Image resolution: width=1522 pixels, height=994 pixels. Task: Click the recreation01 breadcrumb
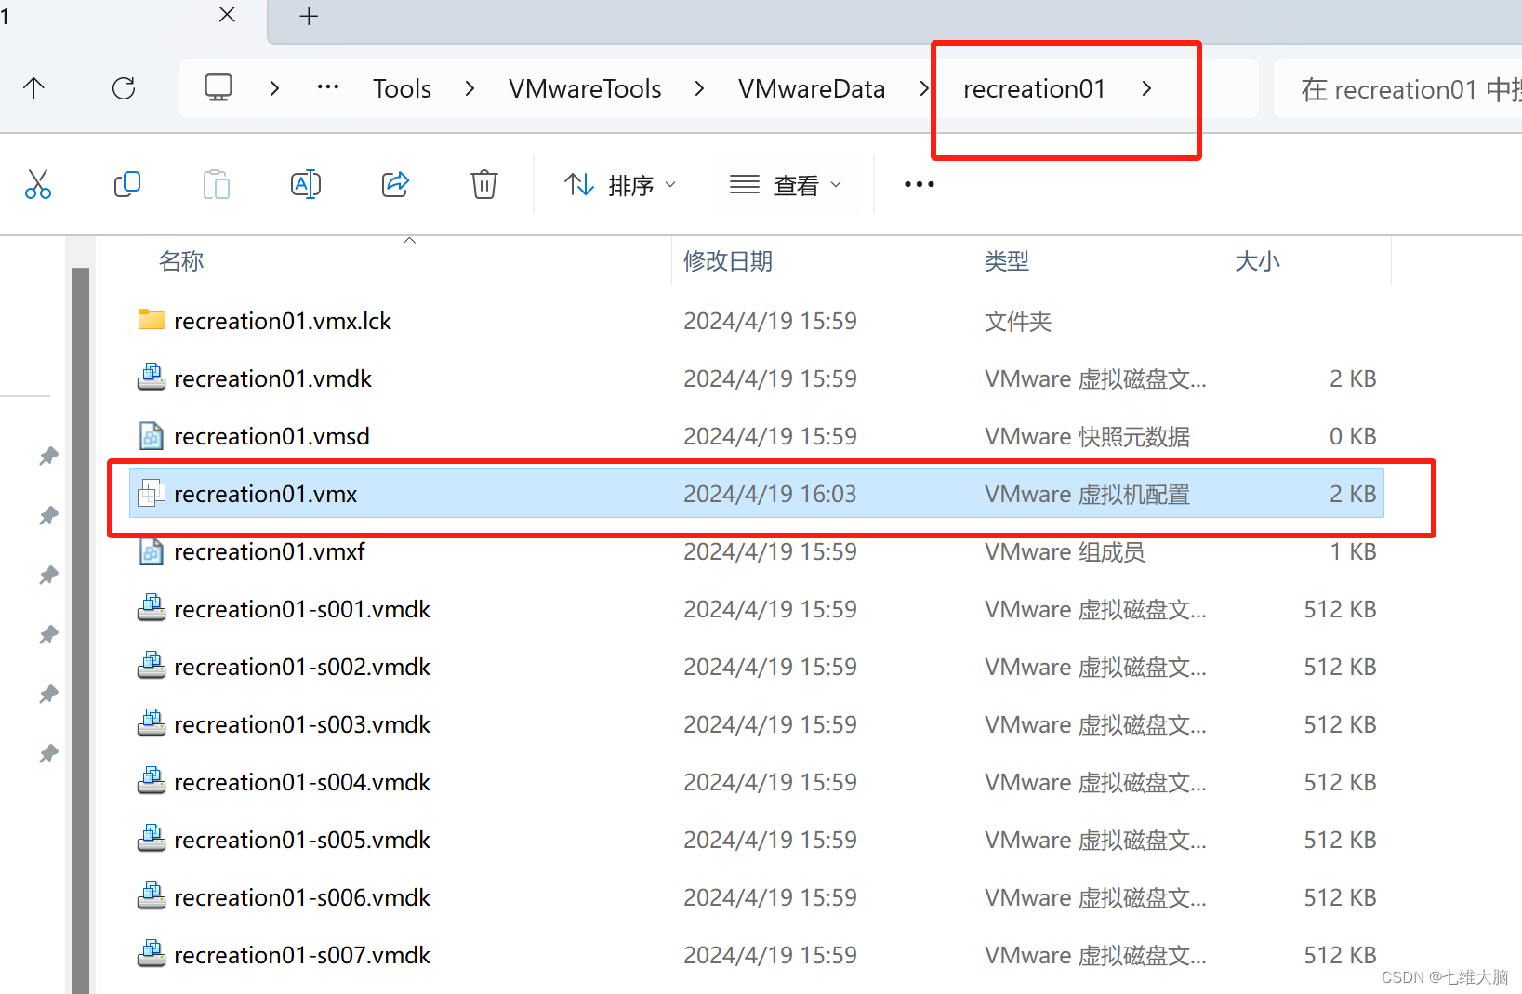[x=1034, y=89]
